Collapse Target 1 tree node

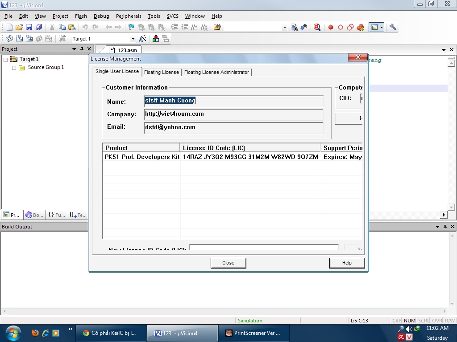click(5, 60)
